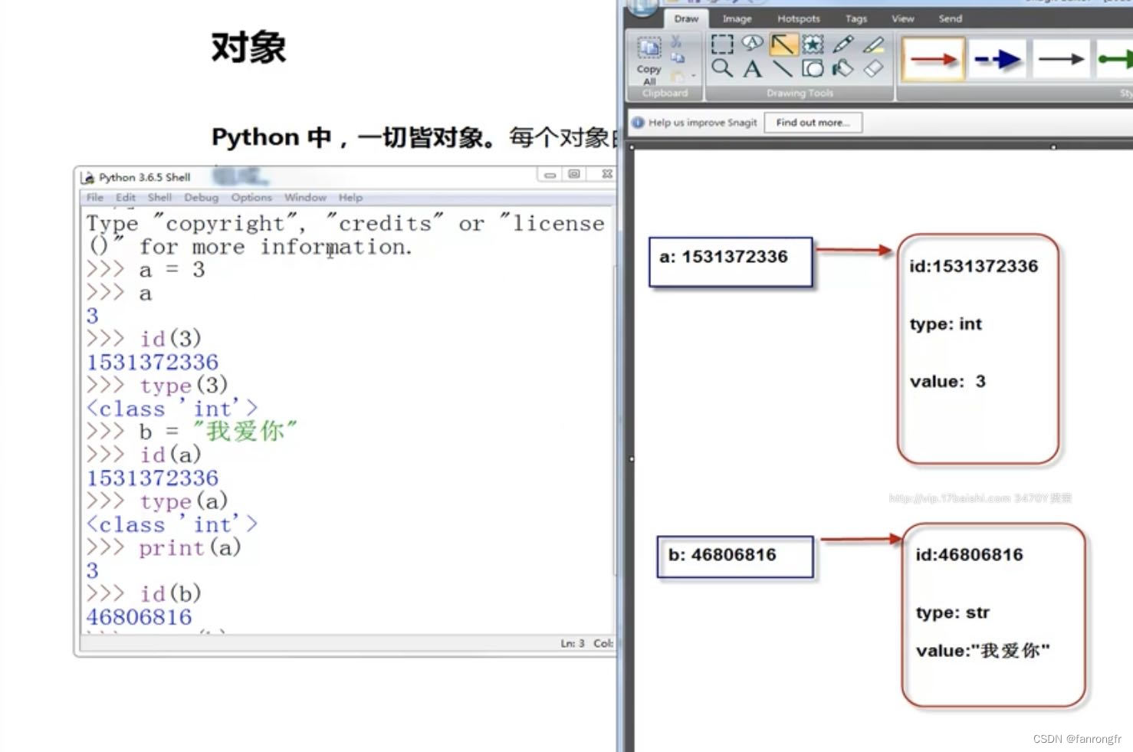Select the Selection tool in Snagit
Screen dimensions: 1133x752
coord(721,44)
